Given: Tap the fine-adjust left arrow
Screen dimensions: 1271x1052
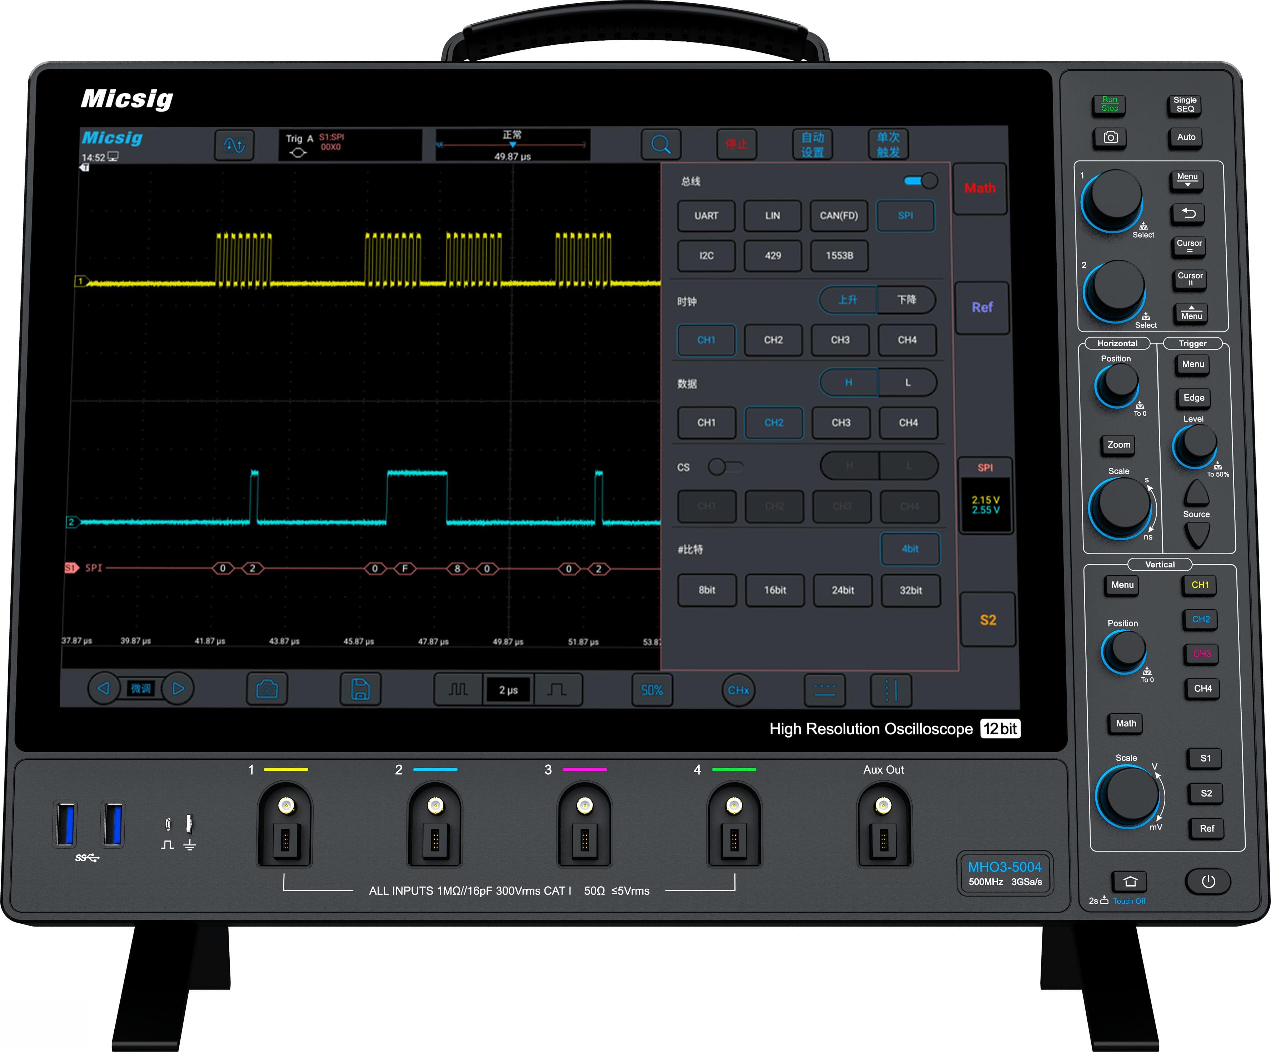Looking at the screenshot, I should 104,688.
